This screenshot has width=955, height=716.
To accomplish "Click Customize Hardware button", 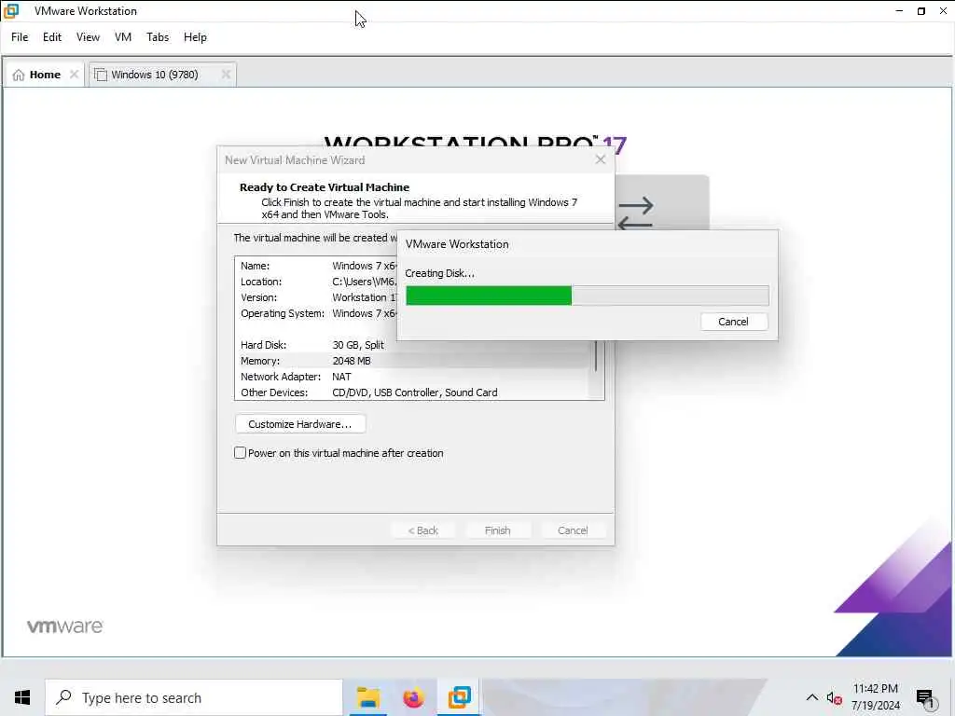I will click(300, 424).
